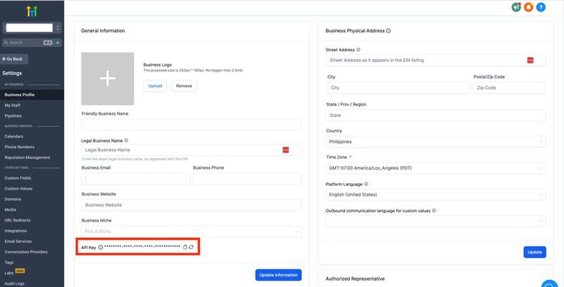Focus the sidebar Search box
Image resolution: width=564 pixels, height=287 pixels.
pyautogui.click(x=28, y=42)
